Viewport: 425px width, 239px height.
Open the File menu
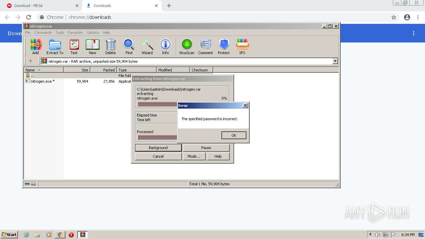28,33
